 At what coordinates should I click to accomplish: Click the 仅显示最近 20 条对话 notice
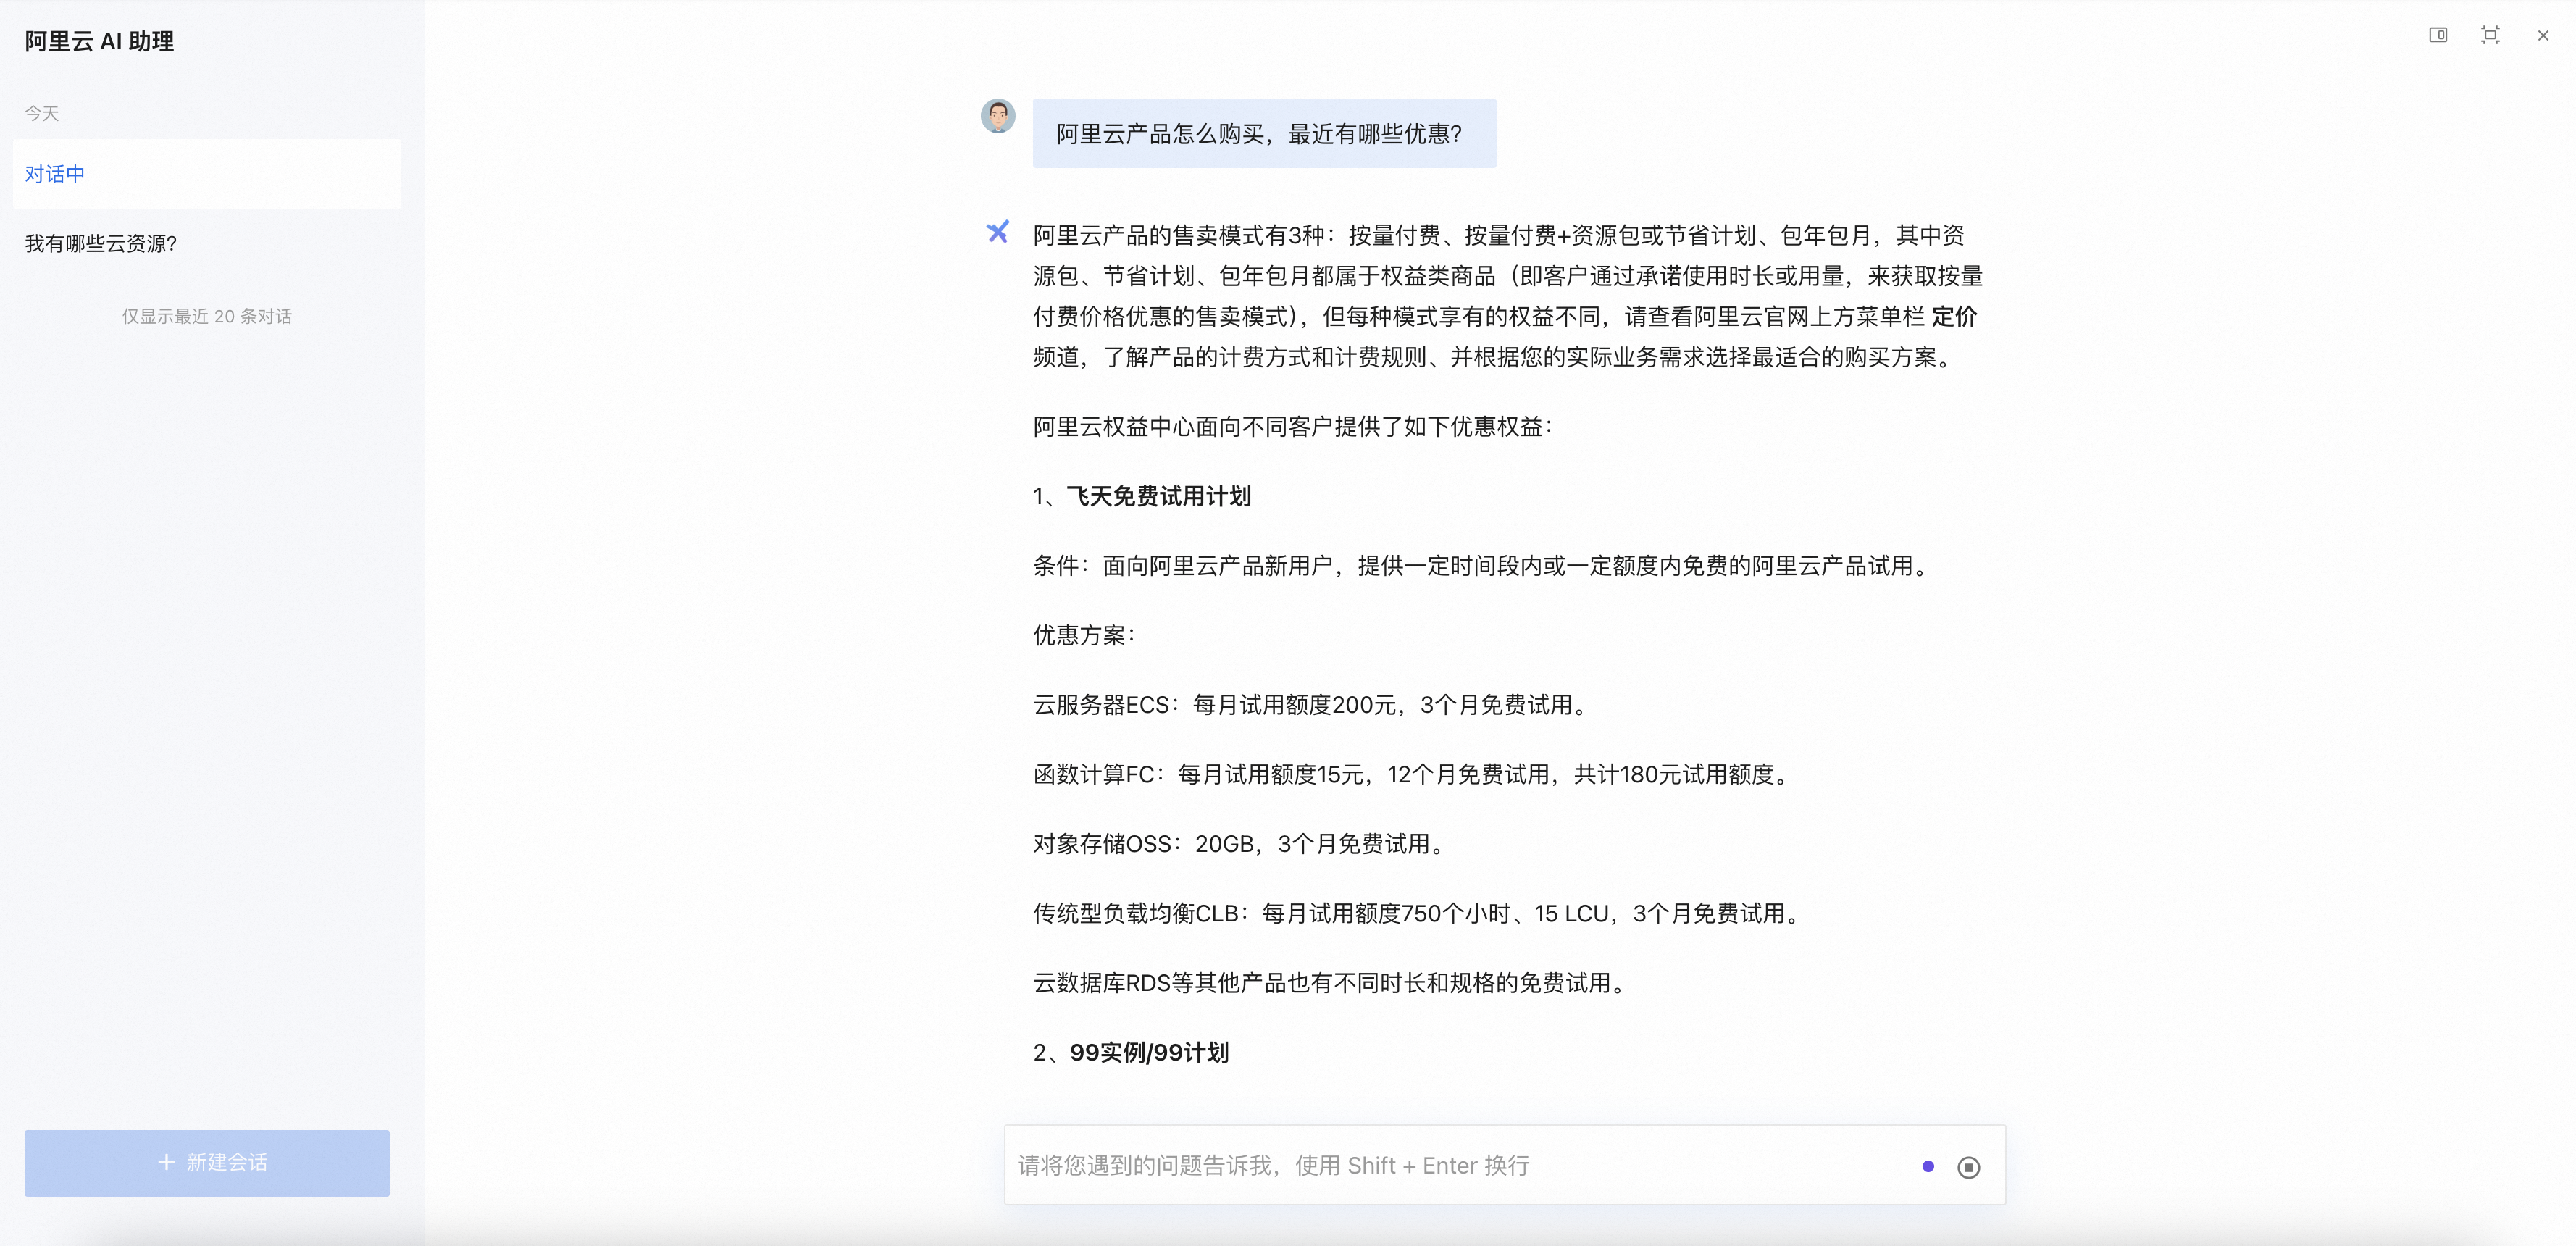click(206, 316)
